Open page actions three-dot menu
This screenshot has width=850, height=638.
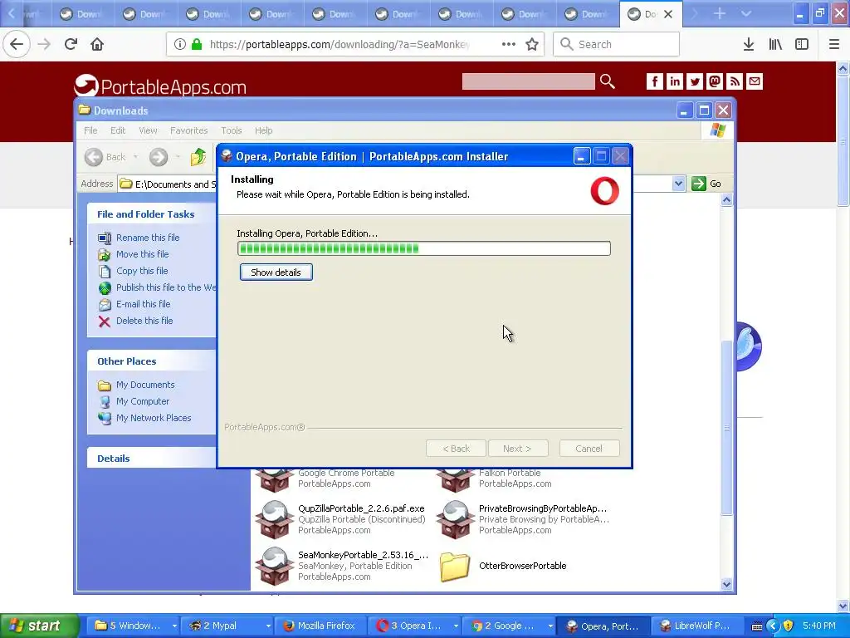[x=509, y=44]
